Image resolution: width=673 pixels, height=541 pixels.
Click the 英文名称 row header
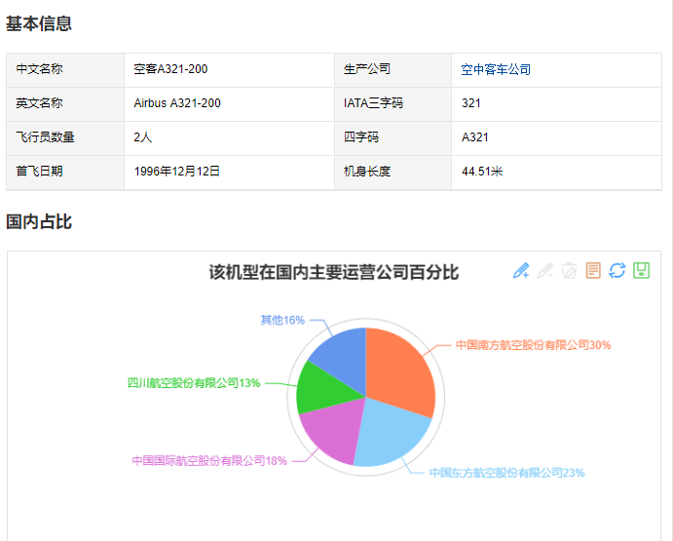(65, 103)
